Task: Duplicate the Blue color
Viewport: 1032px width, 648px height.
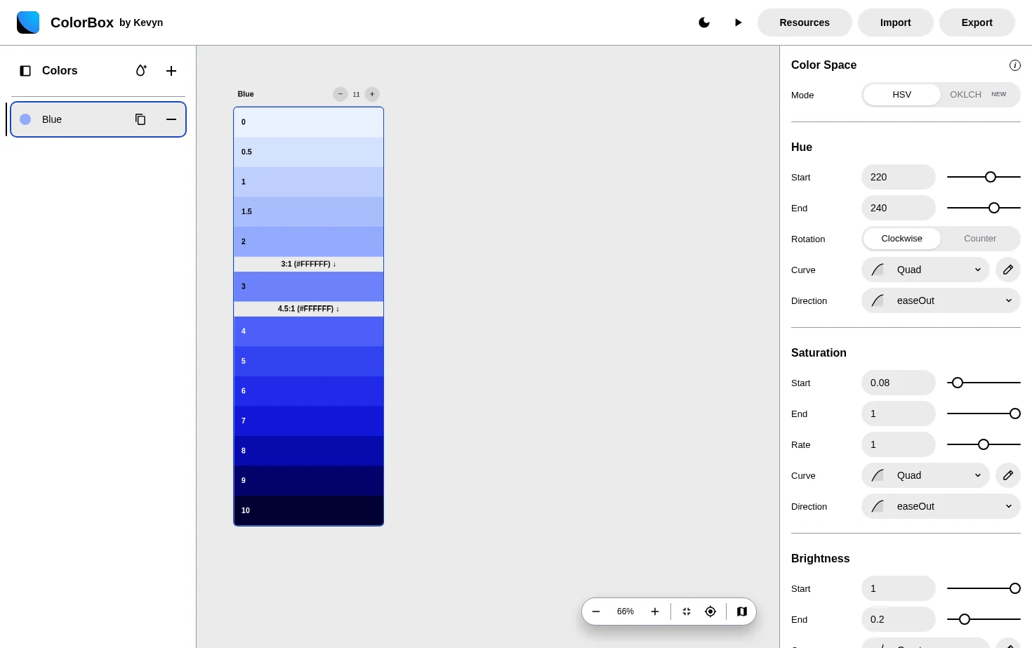Action: (140, 119)
